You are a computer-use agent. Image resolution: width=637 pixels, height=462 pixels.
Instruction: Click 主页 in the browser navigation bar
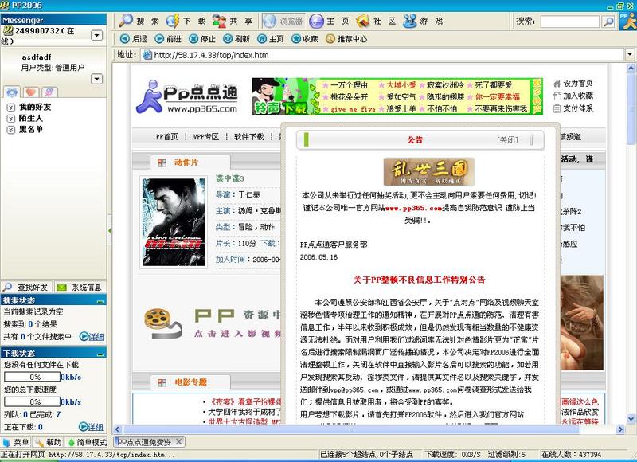(270, 38)
